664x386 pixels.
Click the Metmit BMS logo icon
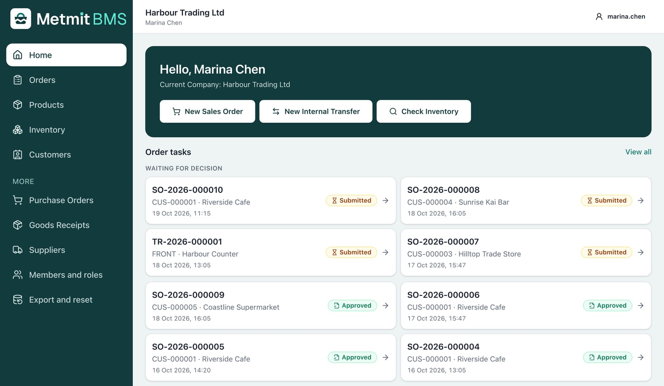click(x=21, y=18)
